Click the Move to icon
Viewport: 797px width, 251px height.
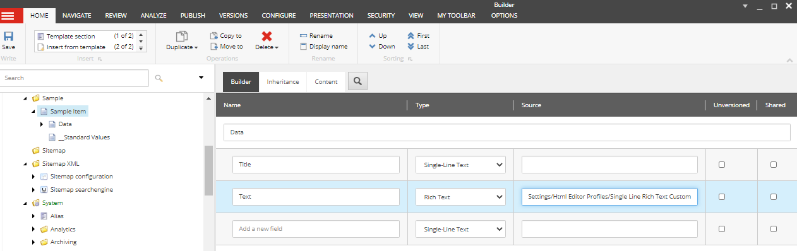point(213,47)
